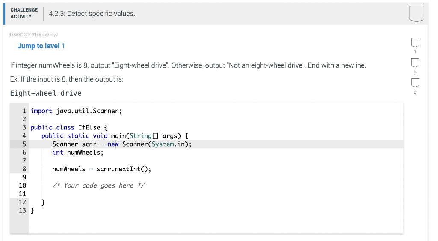Click line number 13 in the gutter
The image size is (438, 241).
[22, 210]
